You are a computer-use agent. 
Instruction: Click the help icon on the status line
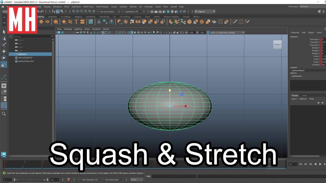(4, 173)
